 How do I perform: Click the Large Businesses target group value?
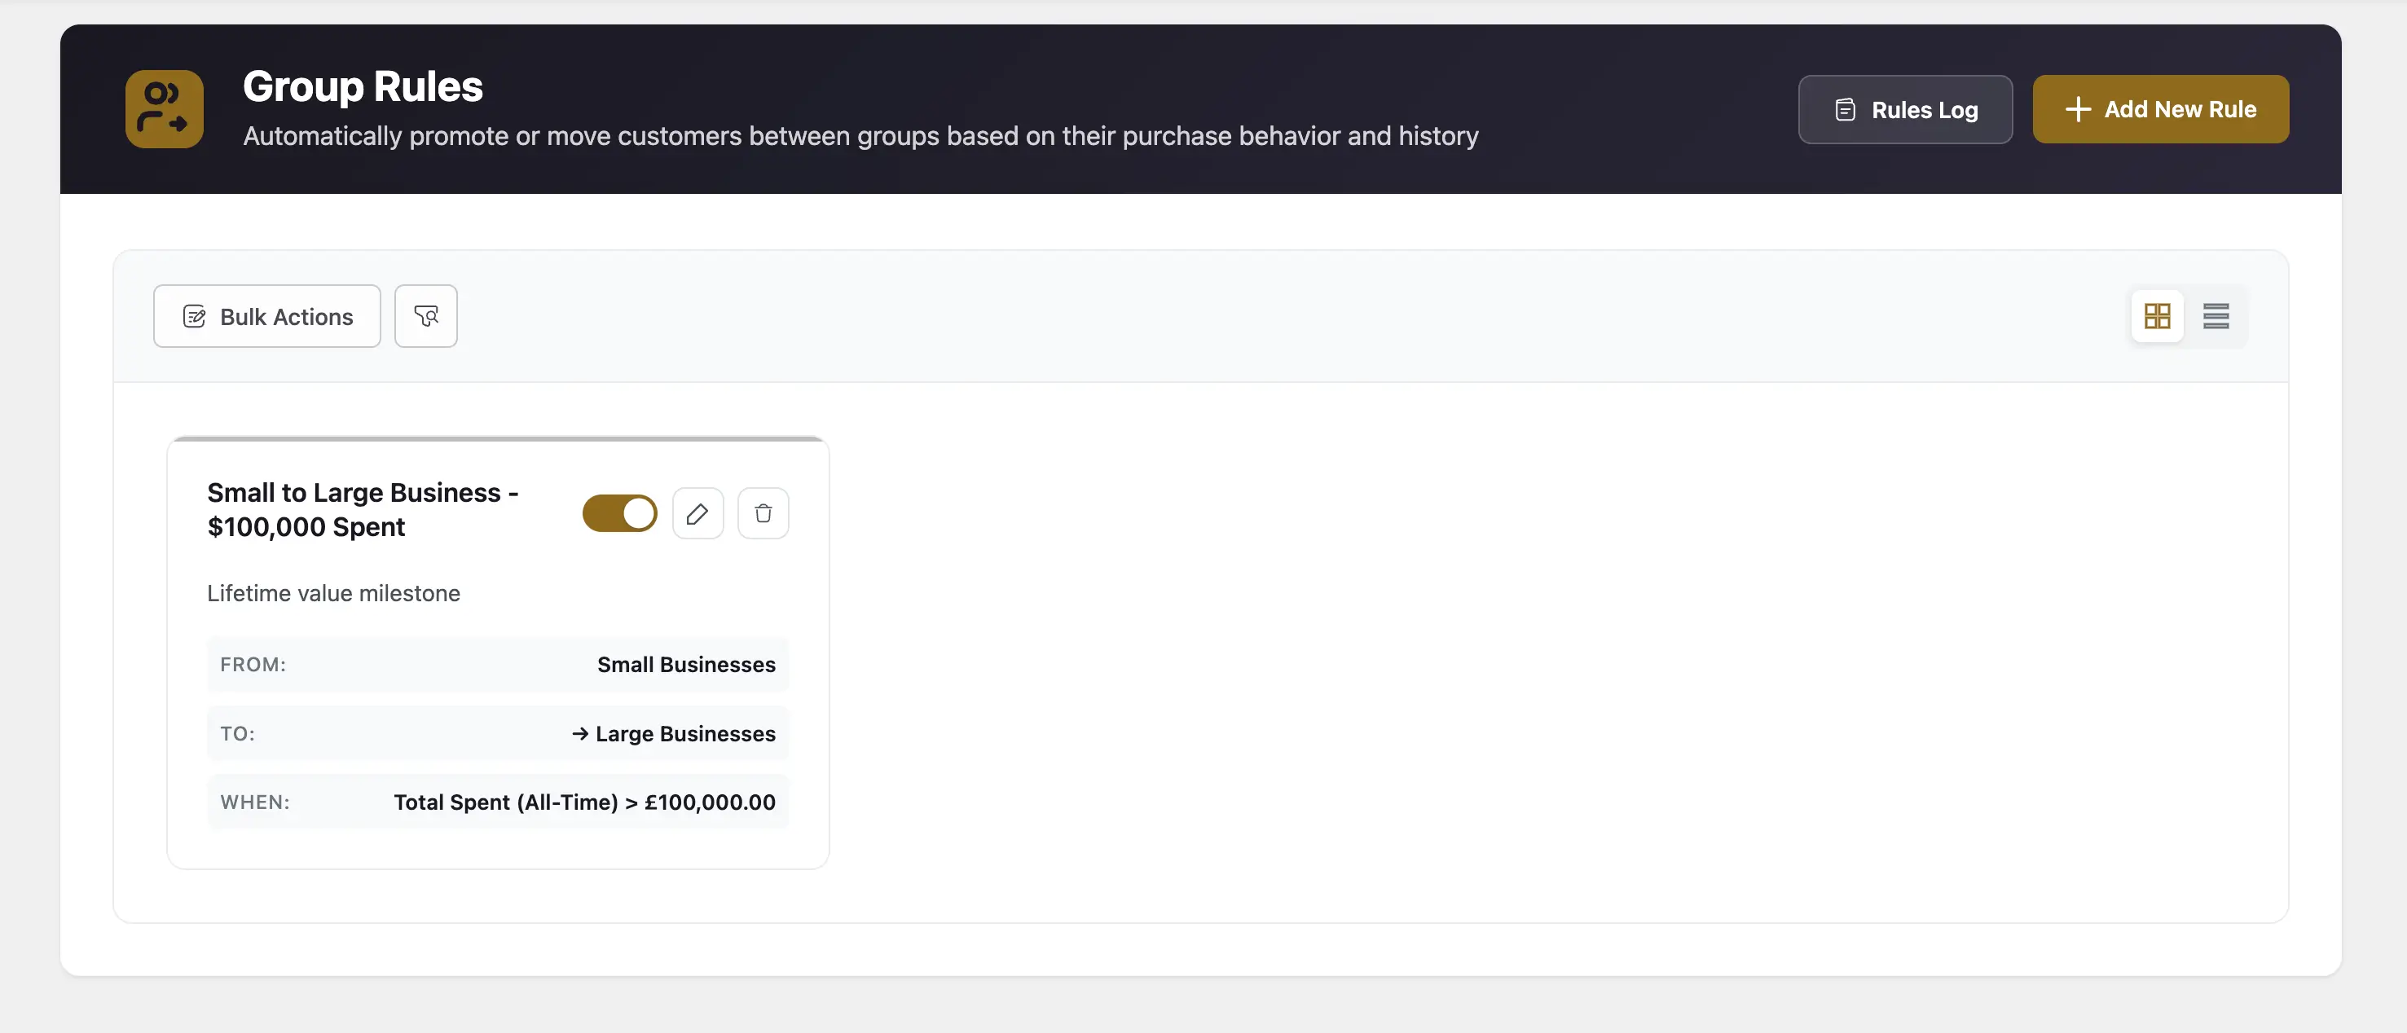pos(685,733)
